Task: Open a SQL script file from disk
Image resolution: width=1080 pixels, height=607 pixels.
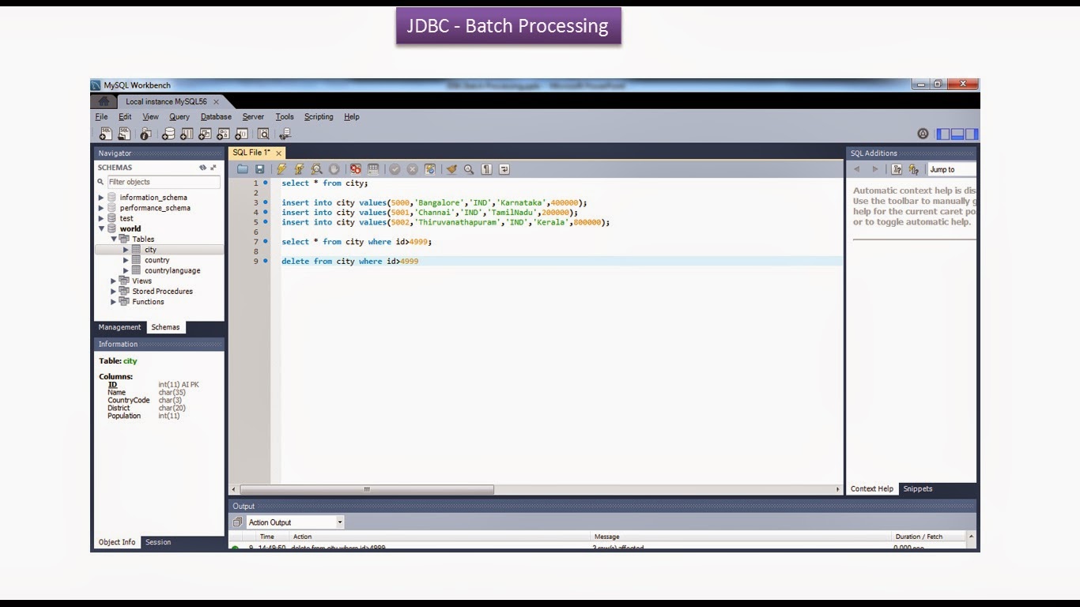Action: coord(241,168)
